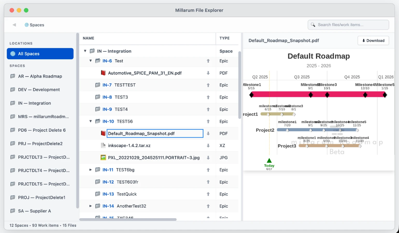Open the AR — Alpha Roadmap space
The height and width of the screenshot is (233, 399).
point(40,76)
